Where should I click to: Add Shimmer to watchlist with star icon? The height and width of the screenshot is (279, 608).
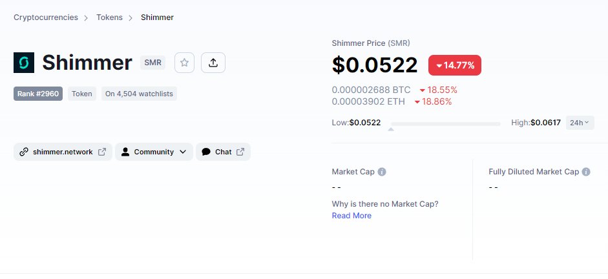(x=184, y=63)
